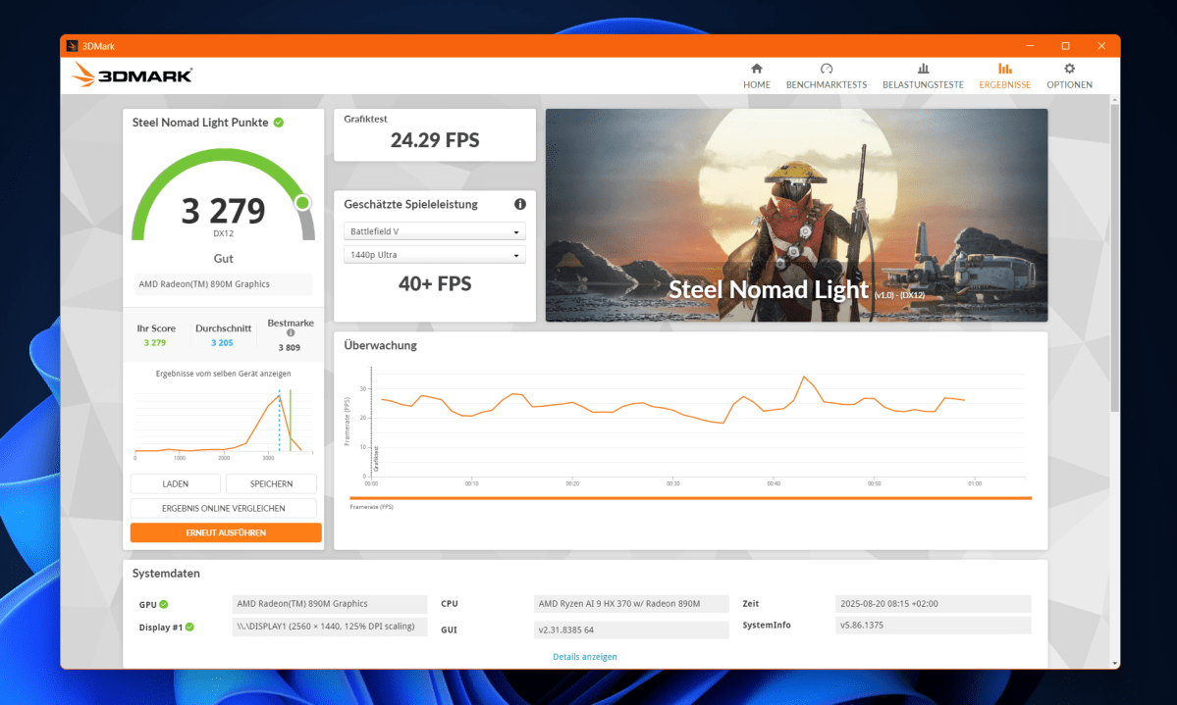Open the Home tab

(756, 76)
